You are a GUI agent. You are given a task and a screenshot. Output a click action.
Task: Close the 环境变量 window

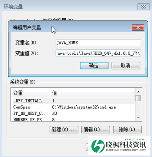click(143, 7)
